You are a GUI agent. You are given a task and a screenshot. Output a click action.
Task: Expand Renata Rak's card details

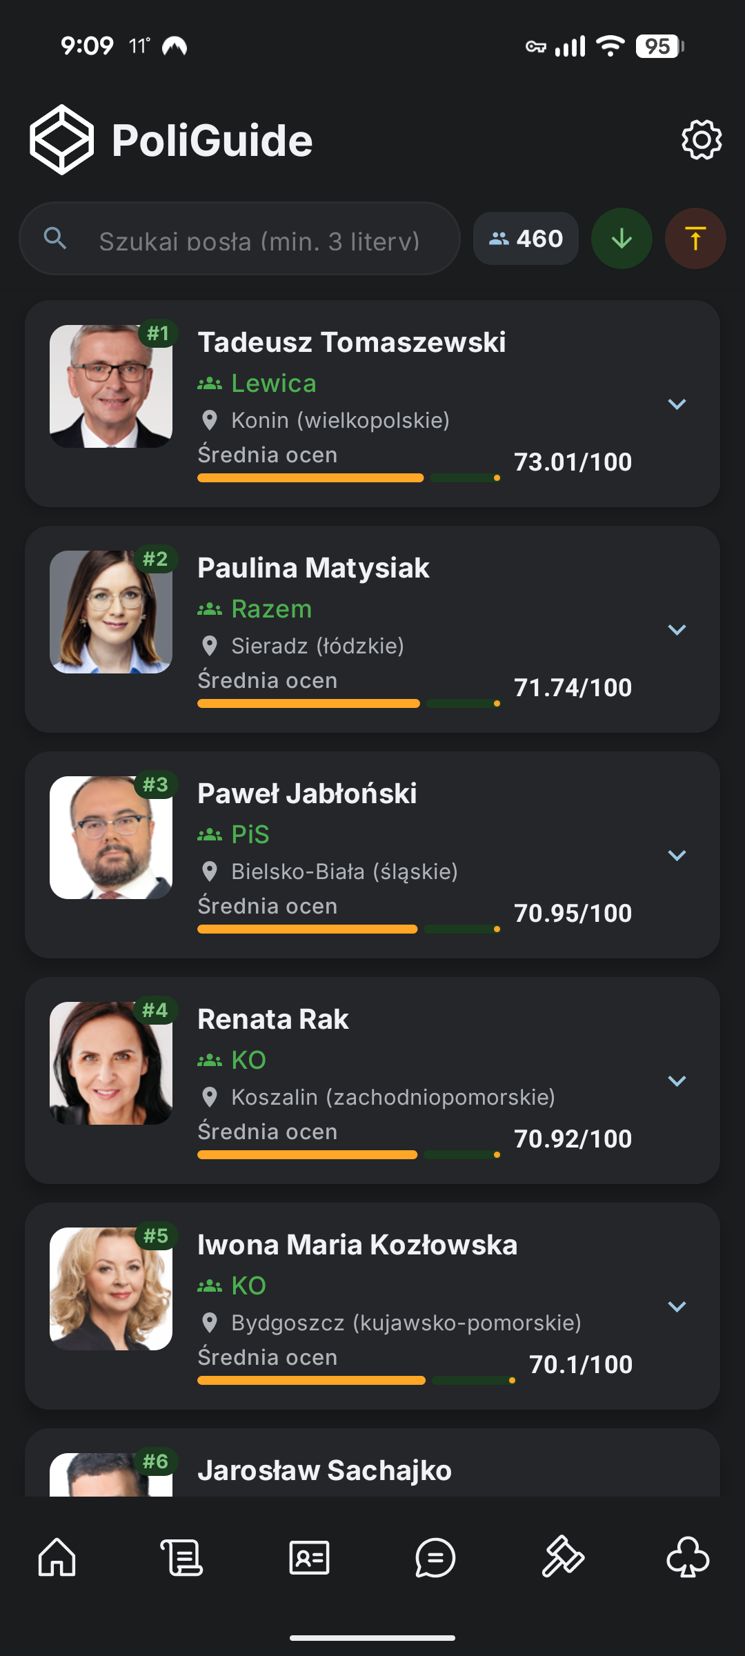[x=677, y=1081]
